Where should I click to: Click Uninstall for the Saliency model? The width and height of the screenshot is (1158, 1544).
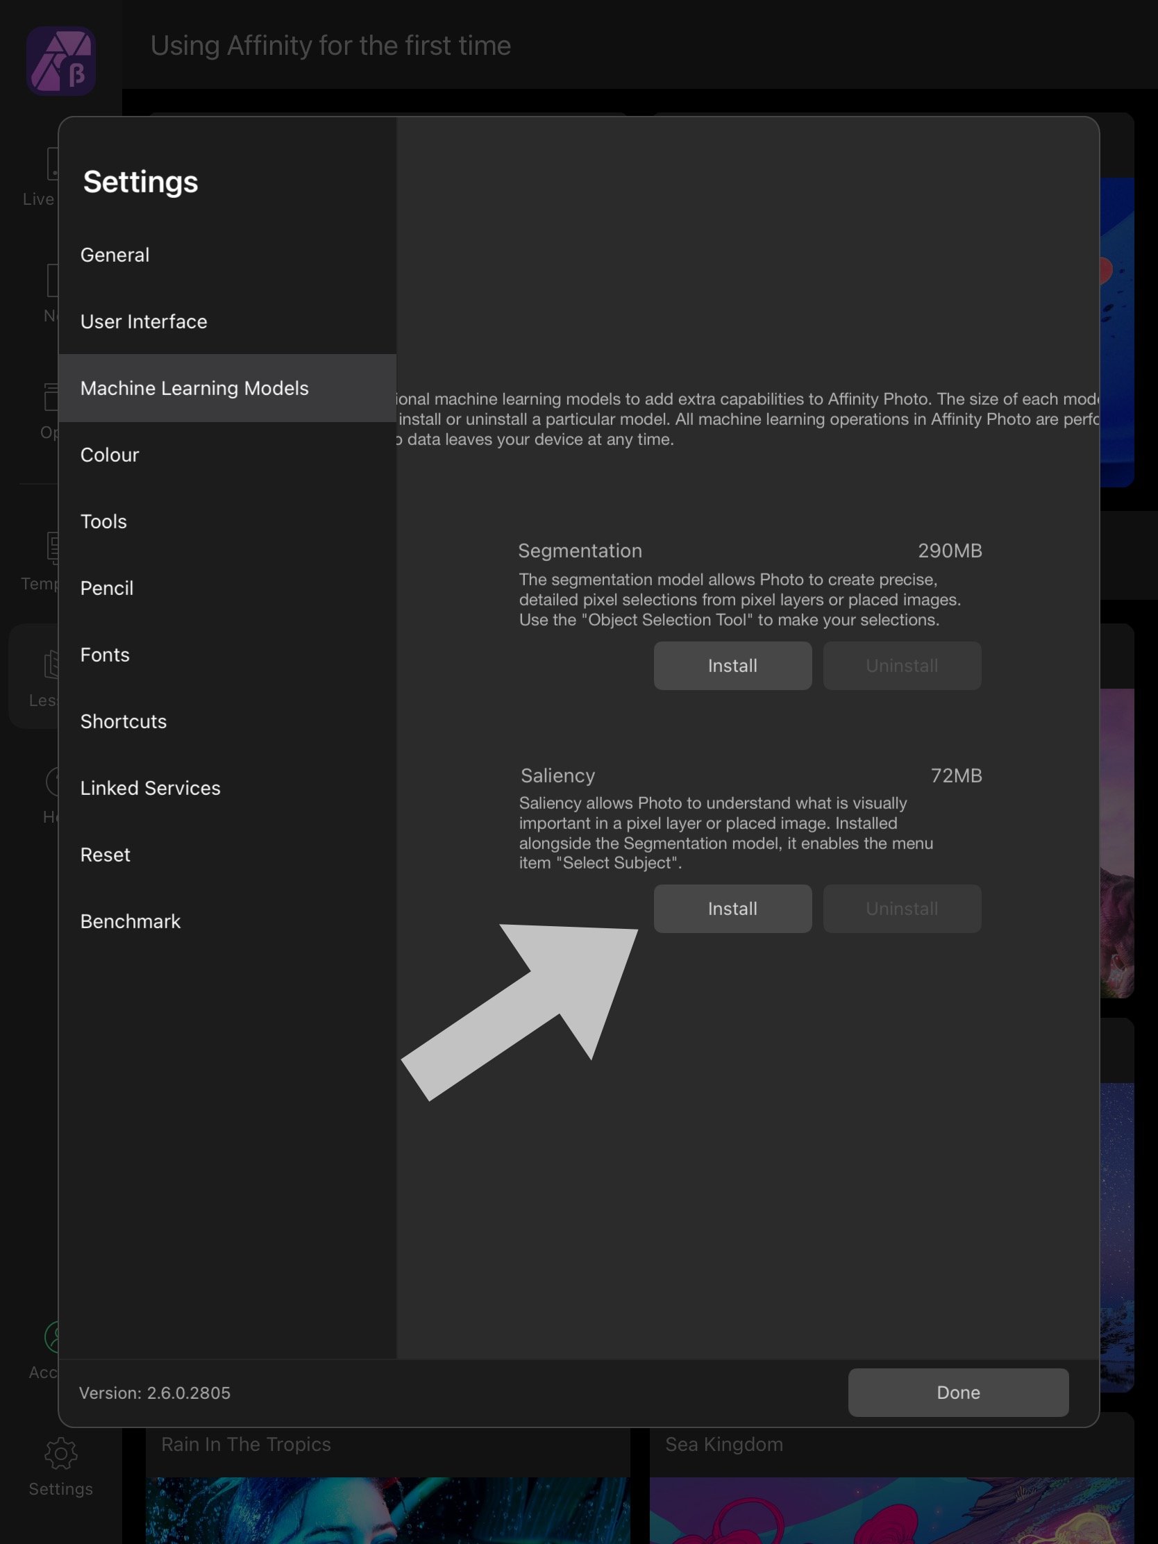902,909
